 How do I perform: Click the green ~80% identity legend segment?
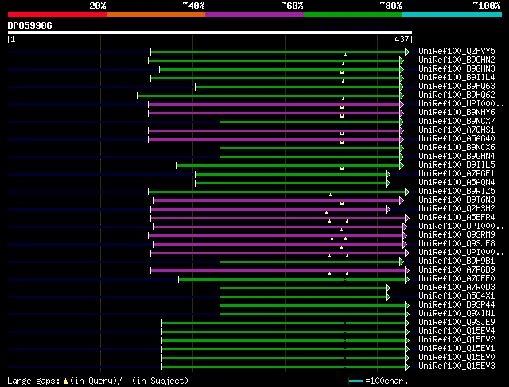click(353, 14)
